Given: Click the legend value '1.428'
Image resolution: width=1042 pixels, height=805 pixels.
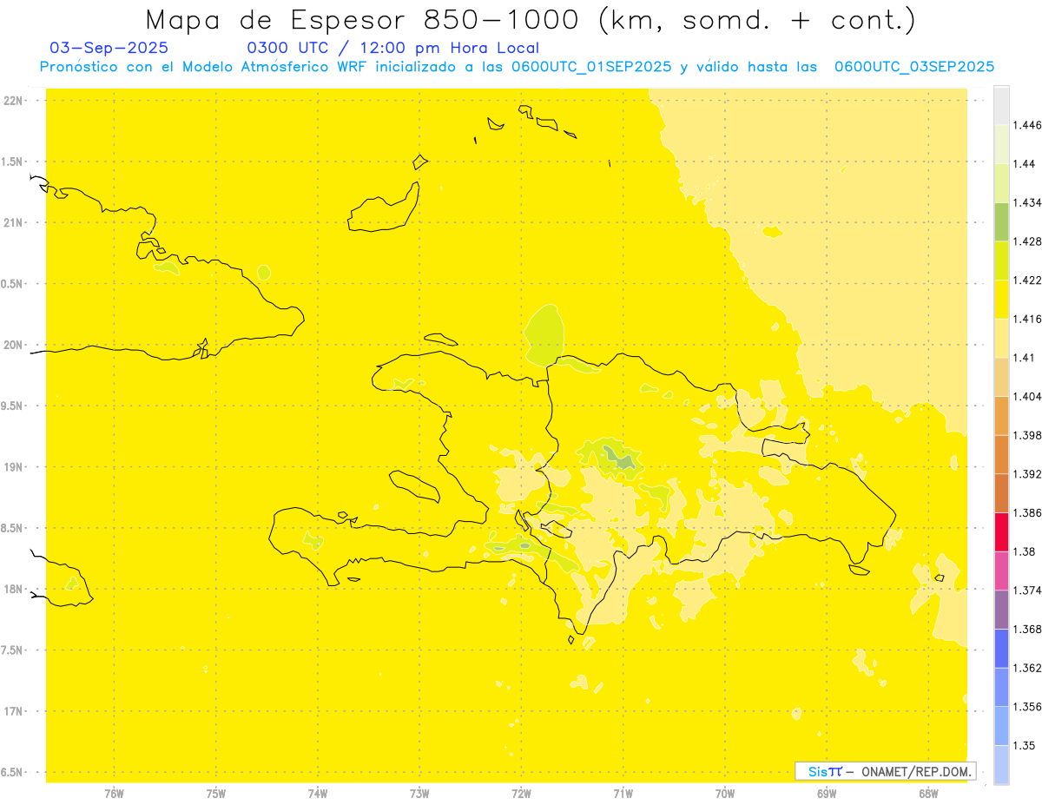Looking at the screenshot, I should [x=1028, y=241].
